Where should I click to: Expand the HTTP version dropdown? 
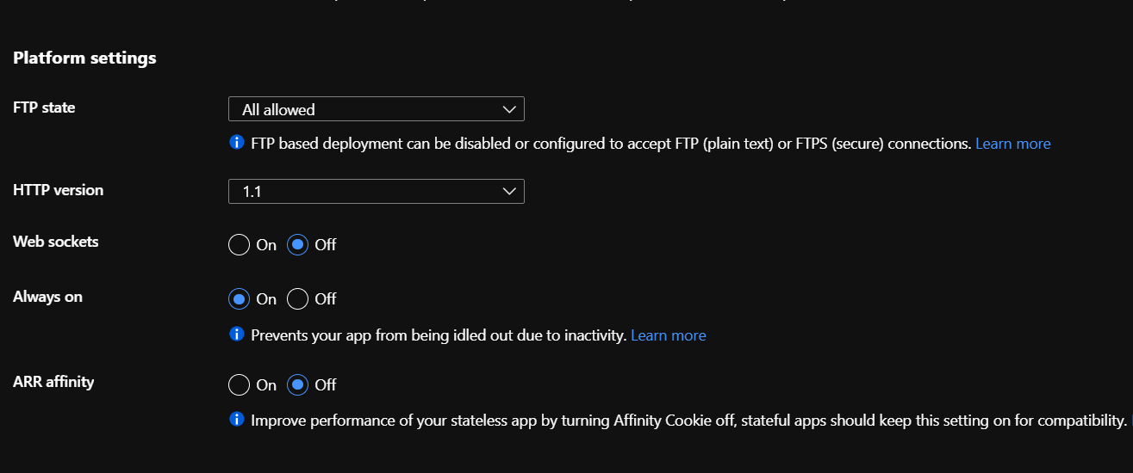pos(376,191)
